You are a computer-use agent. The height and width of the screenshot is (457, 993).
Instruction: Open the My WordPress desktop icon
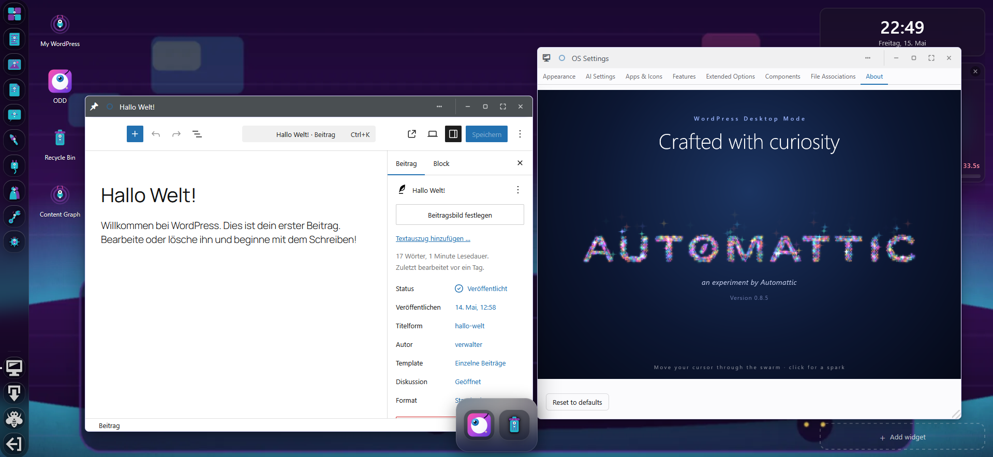click(x=60, y=31)
